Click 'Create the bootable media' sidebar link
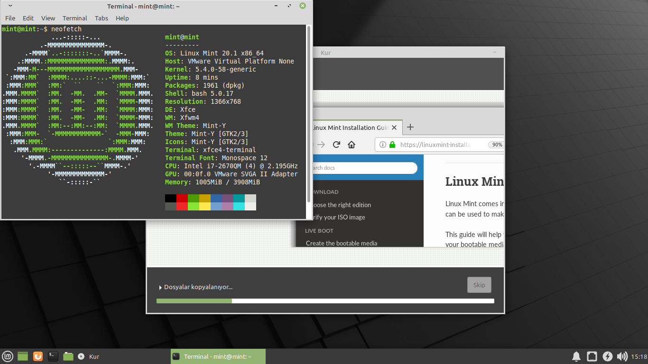 click(342, 243)
